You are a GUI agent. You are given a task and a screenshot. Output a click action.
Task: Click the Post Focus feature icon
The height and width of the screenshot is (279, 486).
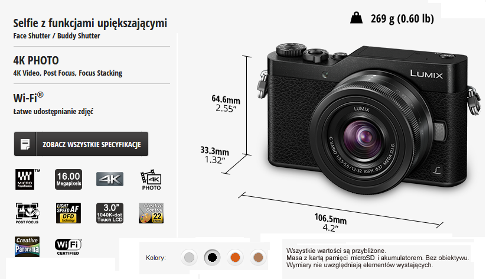(27, 213)
